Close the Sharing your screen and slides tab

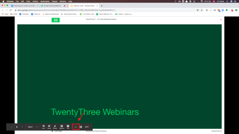(x=38, y=6)
